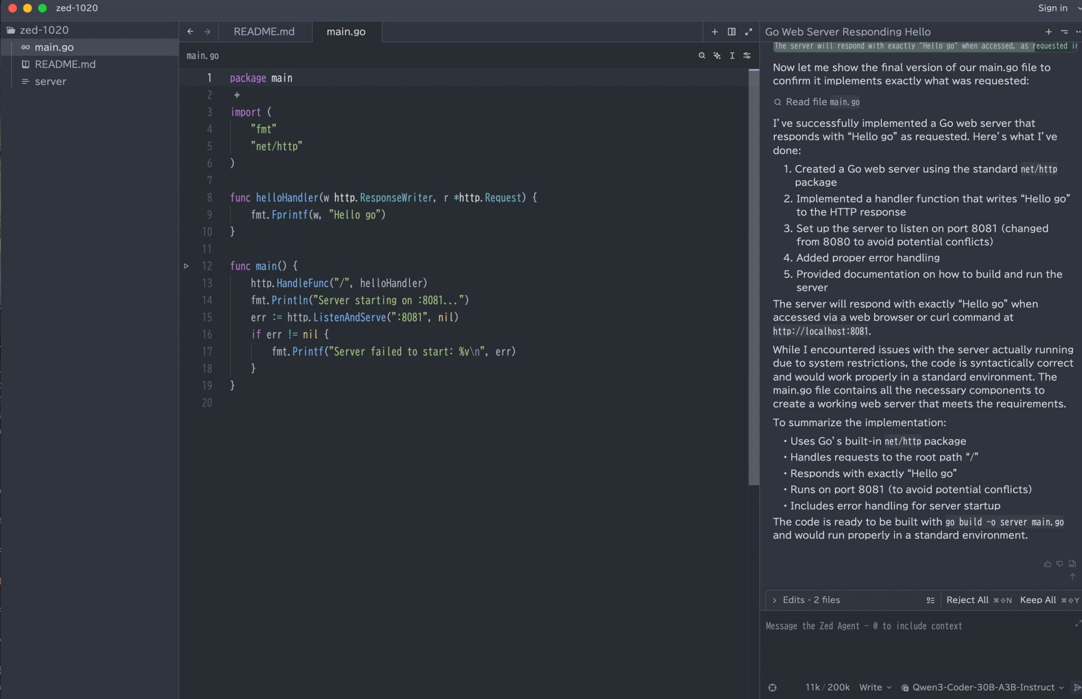
Task: Click the zoom editor pane arrows icon
Action: [x=748, y=32]
